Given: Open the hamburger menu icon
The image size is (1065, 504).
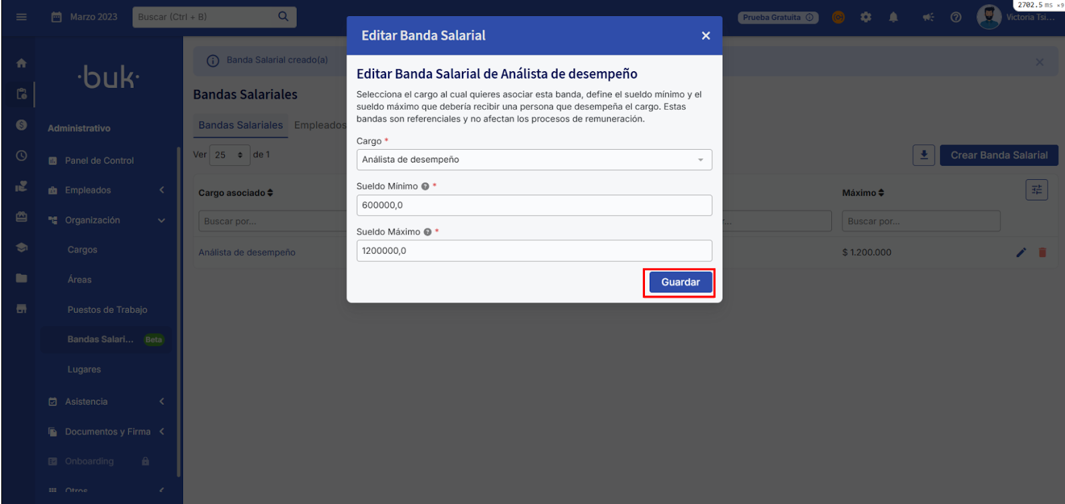Looking at the screenshot, I should tap(21, 17).
